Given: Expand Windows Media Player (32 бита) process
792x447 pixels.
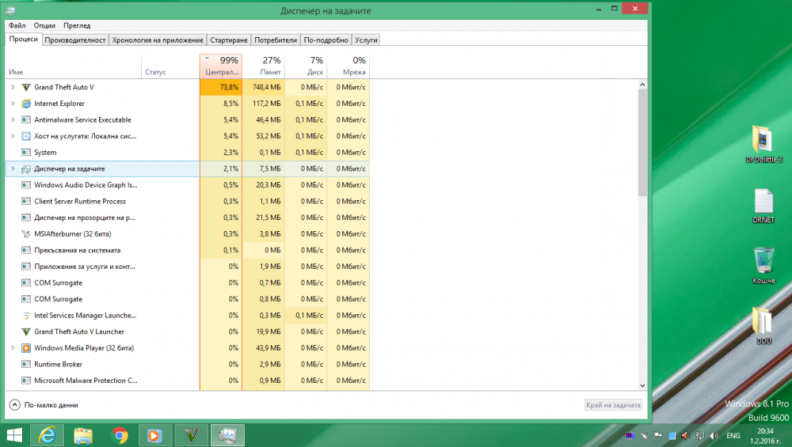Looking at the screenshot, I should [x=13, y=348].
